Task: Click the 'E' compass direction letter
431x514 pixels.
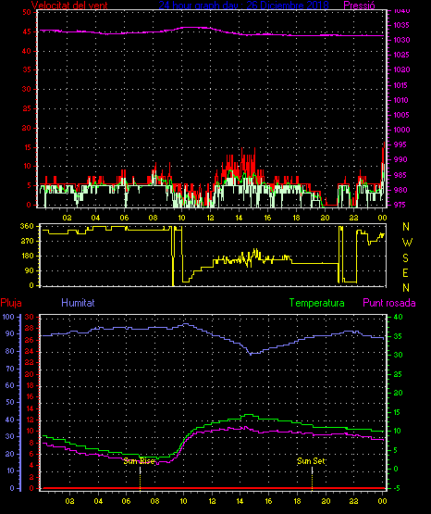Action: [405, 272]
